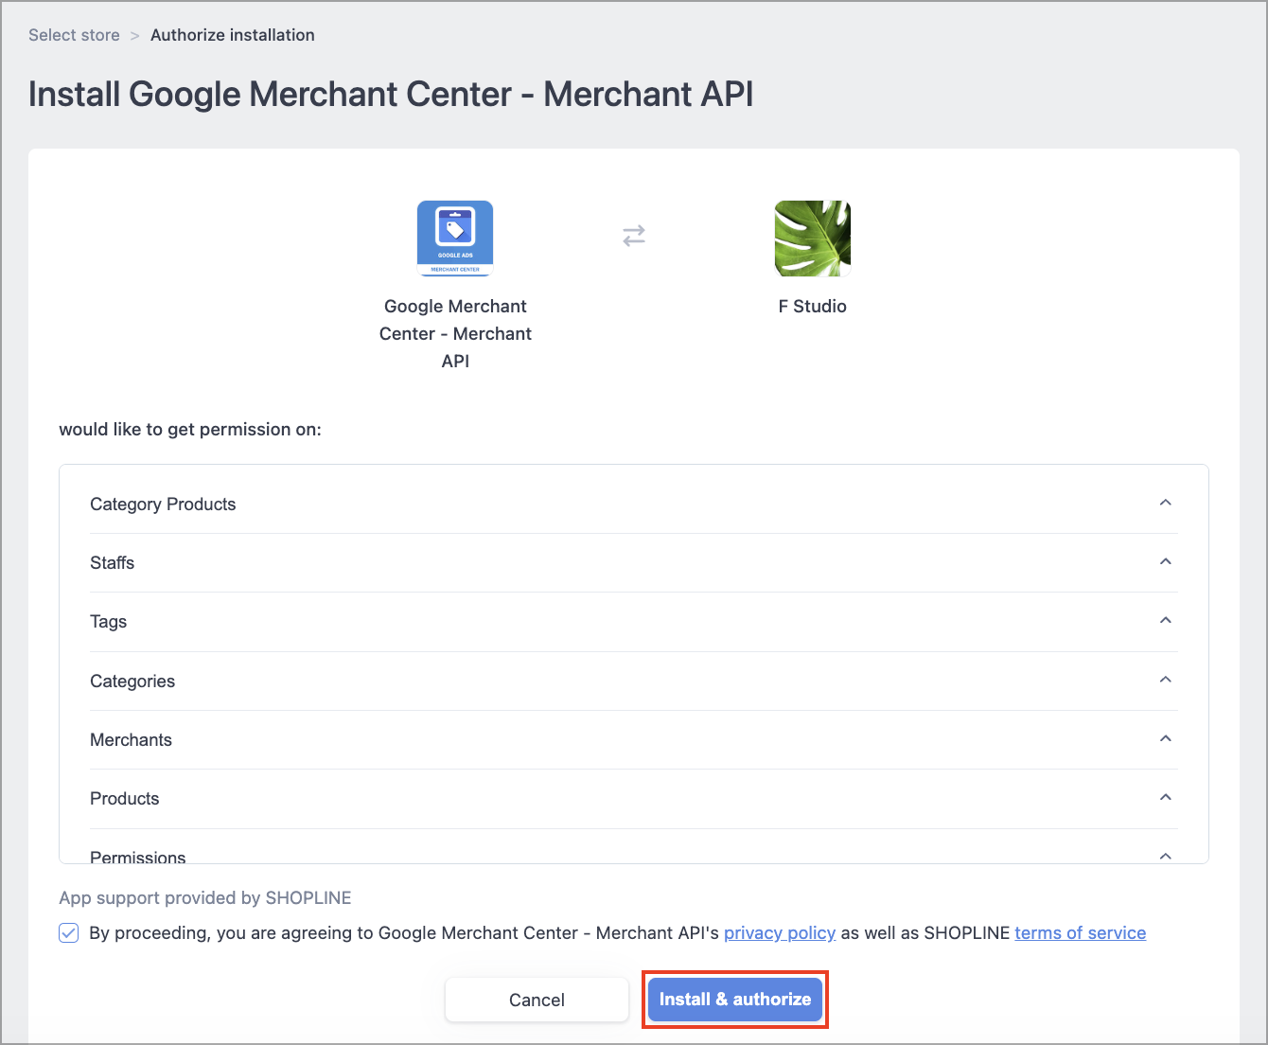The height and width of the screenshot is (1045, 1268).
Task: Collapse the Products permission chevron
Action: pyautogui.click(x=1166, y=797)
